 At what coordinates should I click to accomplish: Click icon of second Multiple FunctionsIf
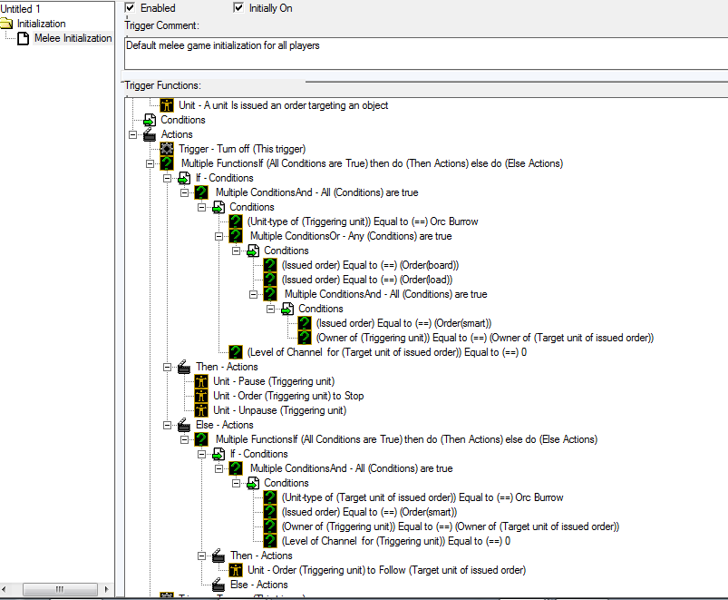[x=201, y=439]
